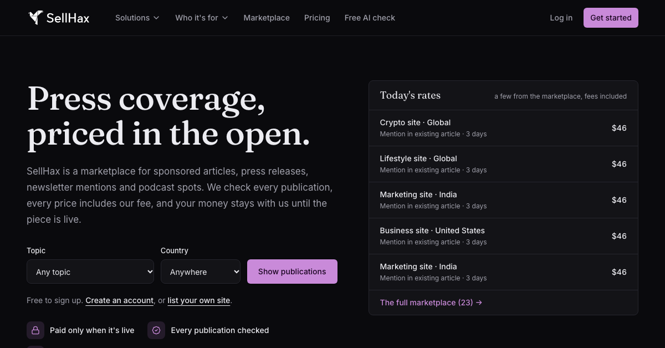Image resolution: width=665 pixels, height=348 pixels.
Task: Expand the Who it's for menu
Action: click(202, 18)
